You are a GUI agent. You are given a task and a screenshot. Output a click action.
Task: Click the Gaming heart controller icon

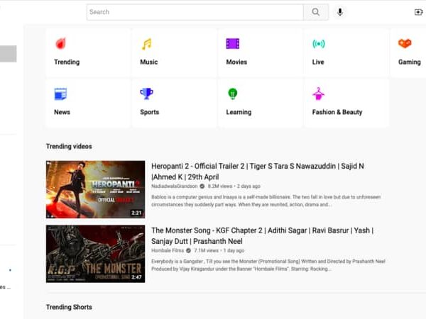(x=405, y=43)
